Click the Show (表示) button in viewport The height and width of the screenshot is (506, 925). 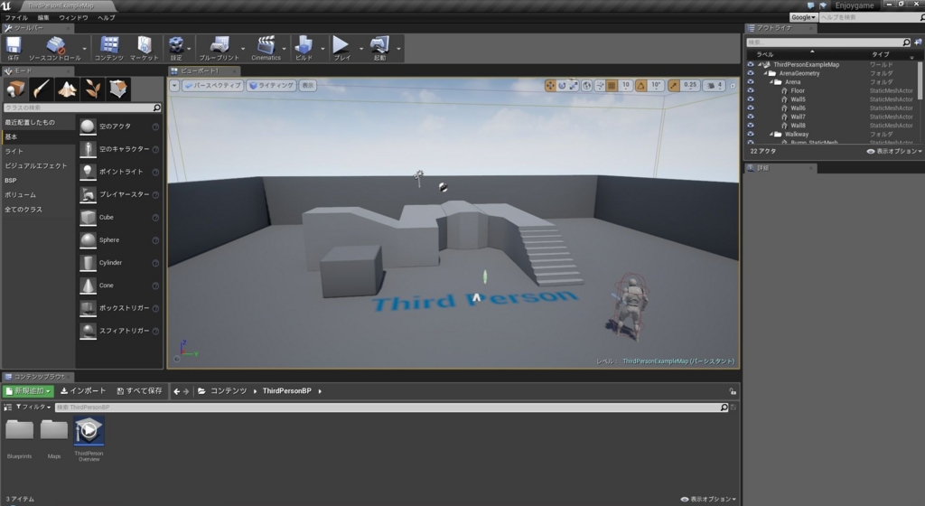click(x=308, y=86)
